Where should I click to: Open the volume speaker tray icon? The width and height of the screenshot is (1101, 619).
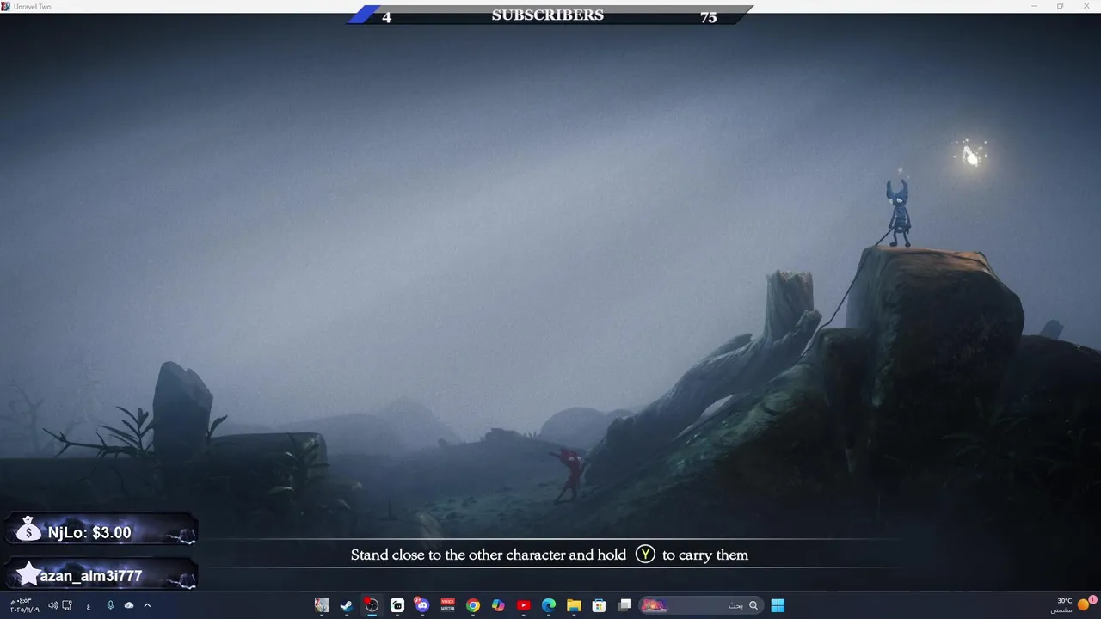pos(53,605)
